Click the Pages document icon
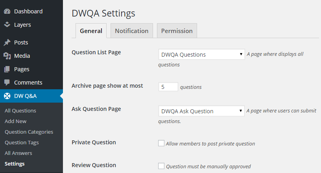Screen dimensions: 321x173 (7, 69)
